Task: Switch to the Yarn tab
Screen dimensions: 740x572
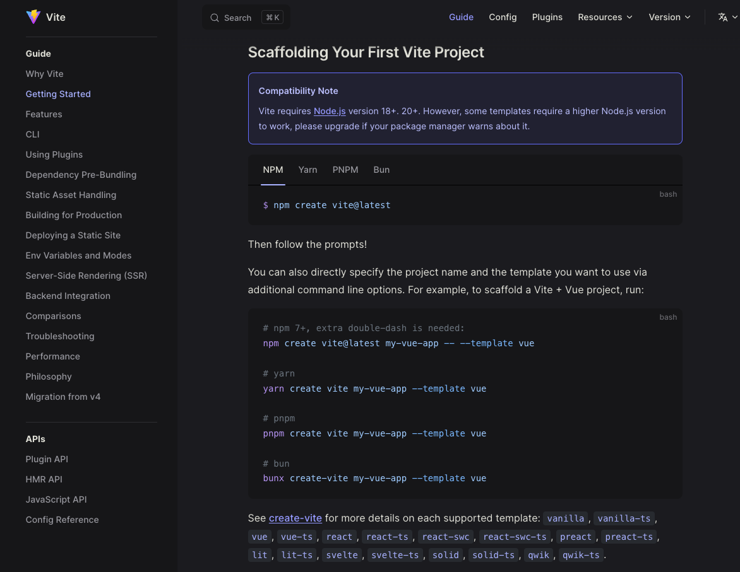Action: [x=307, y=170]
